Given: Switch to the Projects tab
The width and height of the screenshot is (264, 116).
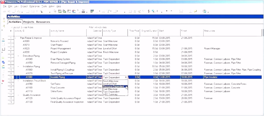Looking at the screenshot, I should pyautogui.click(x=29, y=22).
